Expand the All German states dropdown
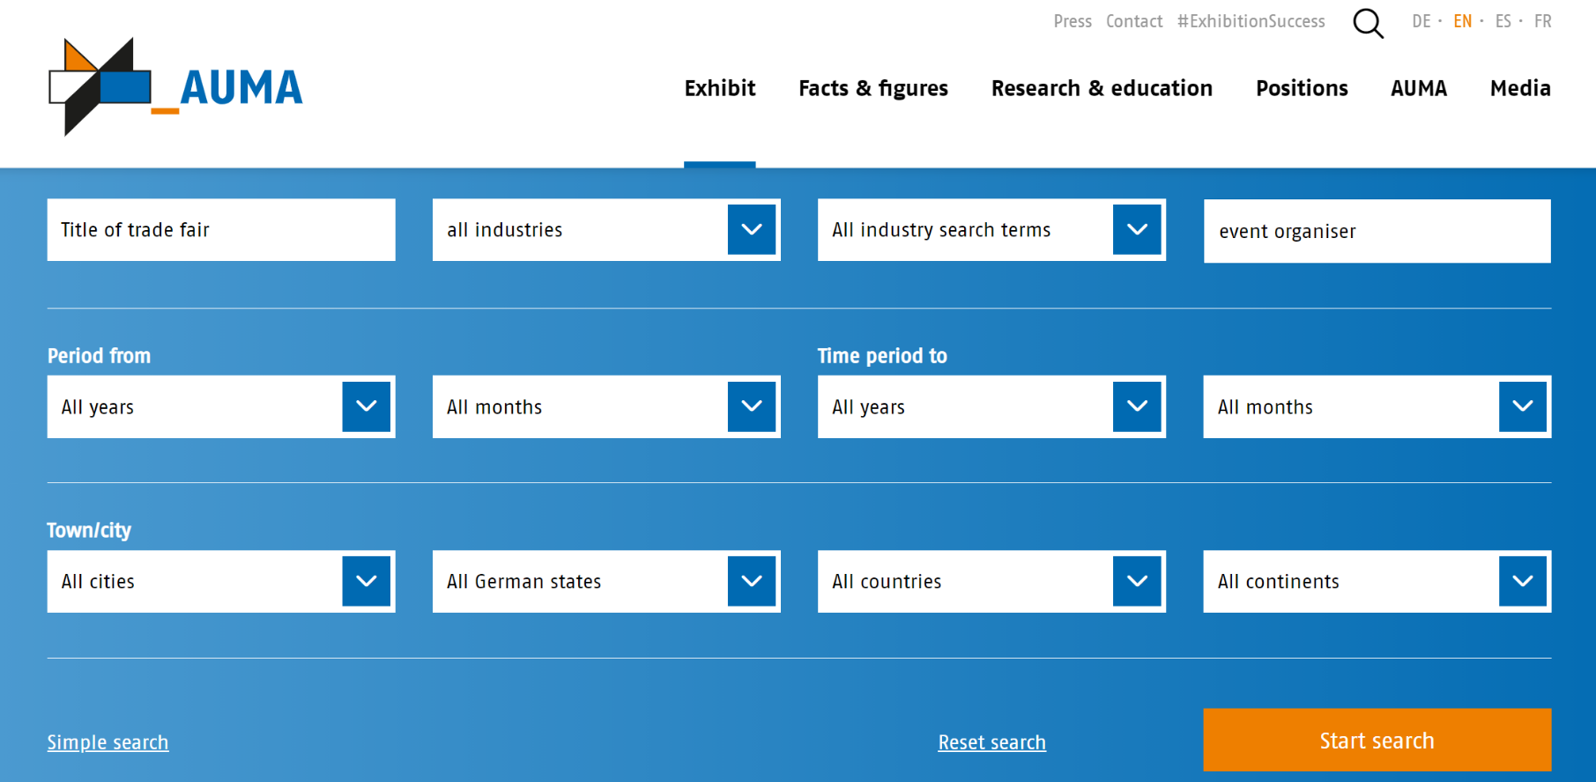This screenshot has height=782, width=1596. point(606,581)
